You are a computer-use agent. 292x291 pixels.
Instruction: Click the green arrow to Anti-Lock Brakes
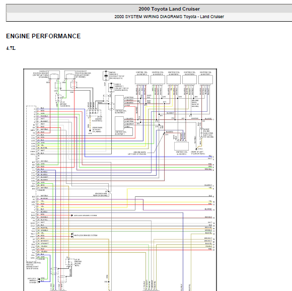[x=39, y=279]
